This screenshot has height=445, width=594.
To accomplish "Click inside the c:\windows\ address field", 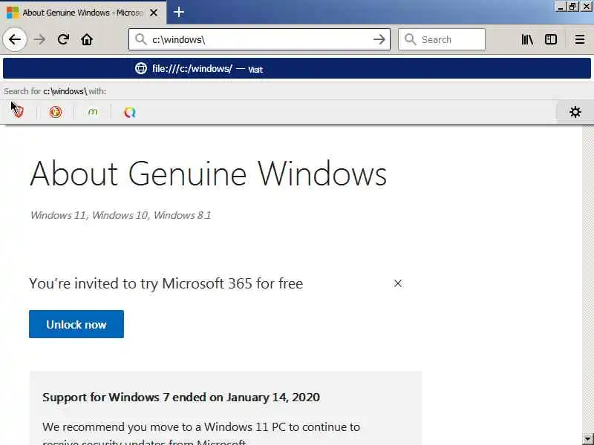I will [x=259, y=39].
